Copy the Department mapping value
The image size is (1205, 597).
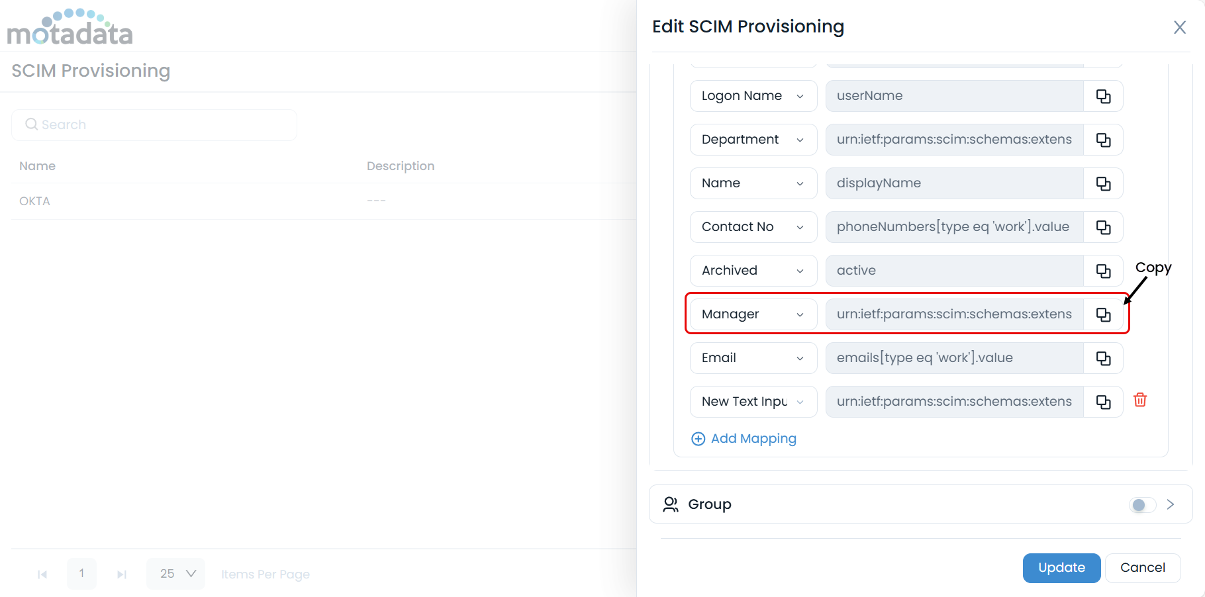1103,140
